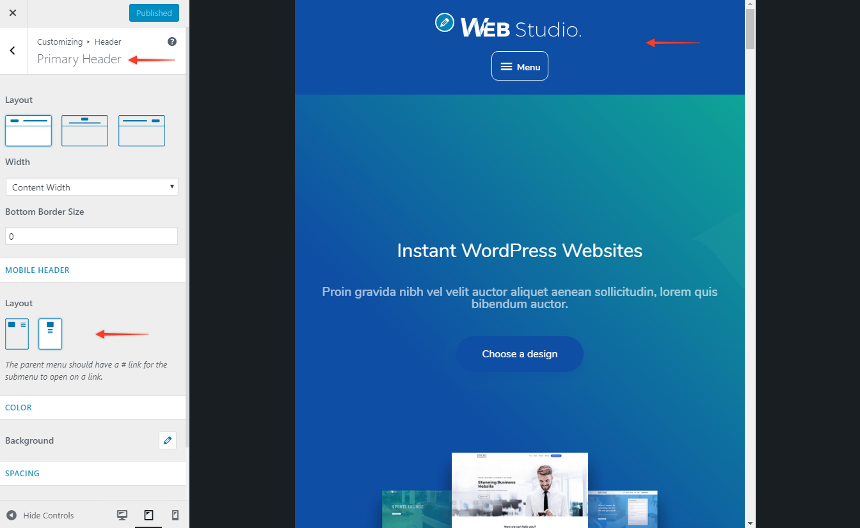Switch to the mobile preview icon
860x528 pixels.
pyautogui.click(x=175, y=515)
